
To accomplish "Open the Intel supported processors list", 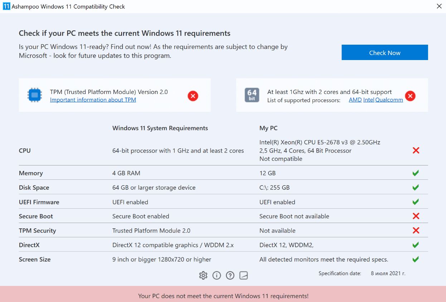I will pos(369,100).
